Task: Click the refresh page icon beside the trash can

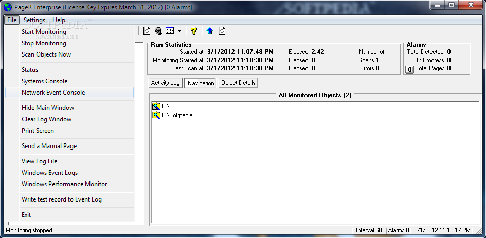Action: 147,31
